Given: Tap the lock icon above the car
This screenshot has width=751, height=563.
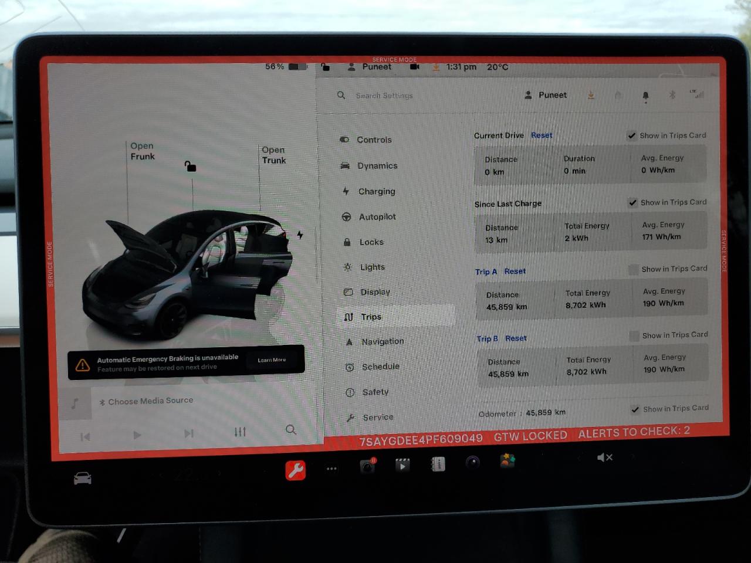Looking at the screenshot, I should [x=190, y=167].
